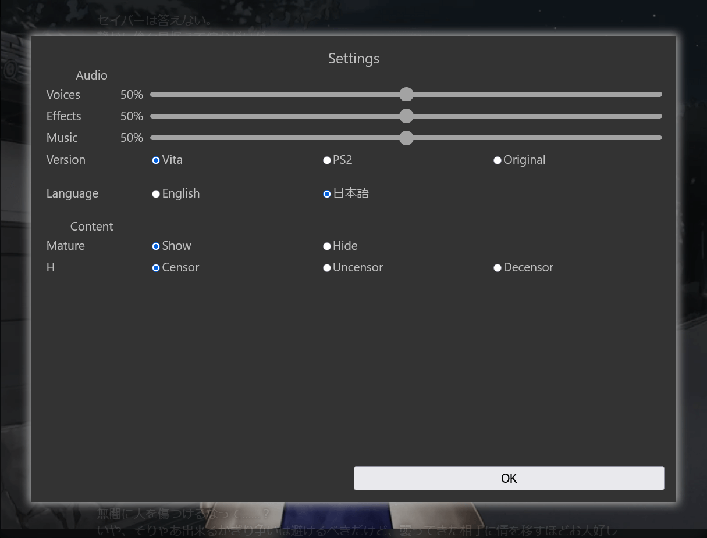Image resolution: width=707 pixels, height=538 pixels.
Task: Click the Music volume slider thumb
Action: click(x=406, y=138)
